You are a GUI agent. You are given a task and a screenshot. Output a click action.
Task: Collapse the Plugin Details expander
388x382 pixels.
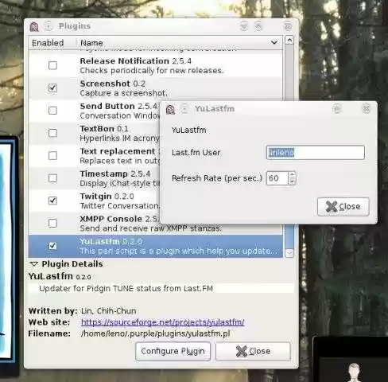coord(34,264)
